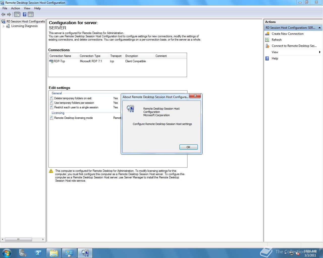Viewport: 323px width, 258px height.
Task: Open the Windows Start menu
Action: tap(6, 253)
